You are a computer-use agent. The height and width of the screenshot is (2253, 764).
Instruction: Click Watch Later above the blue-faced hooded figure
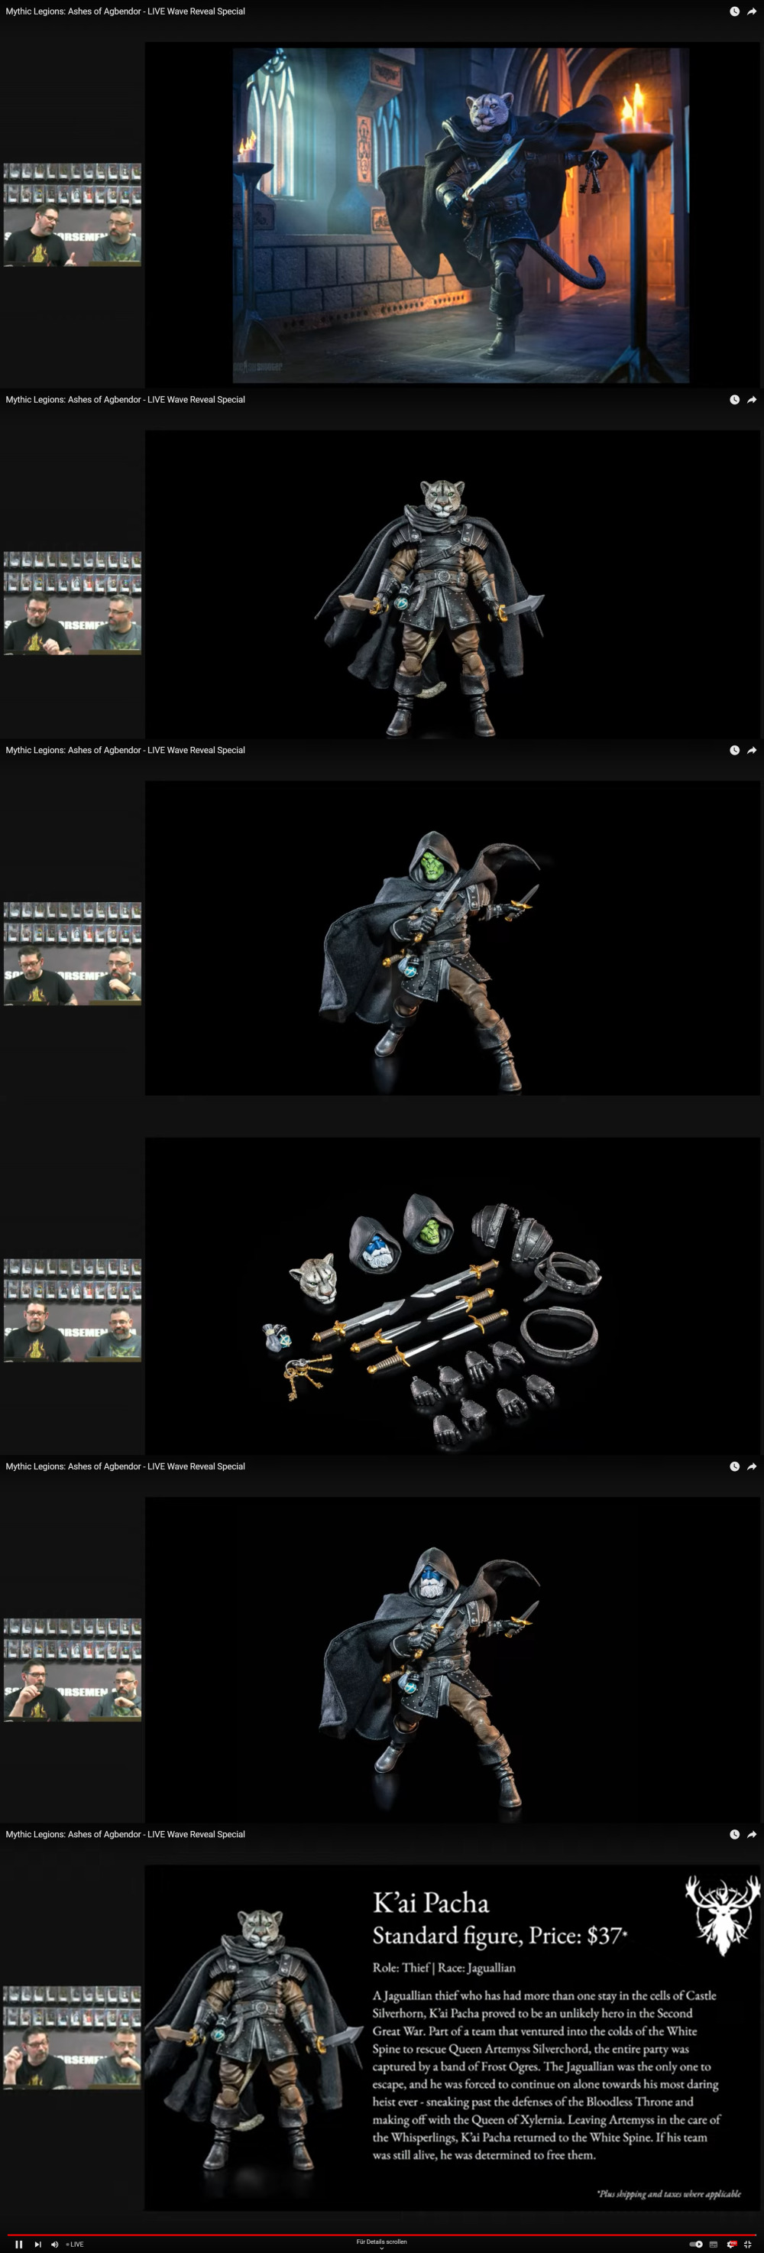click(734, 1467)
